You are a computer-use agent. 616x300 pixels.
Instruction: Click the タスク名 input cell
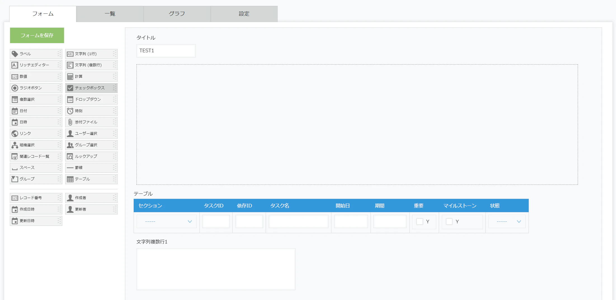298,221
